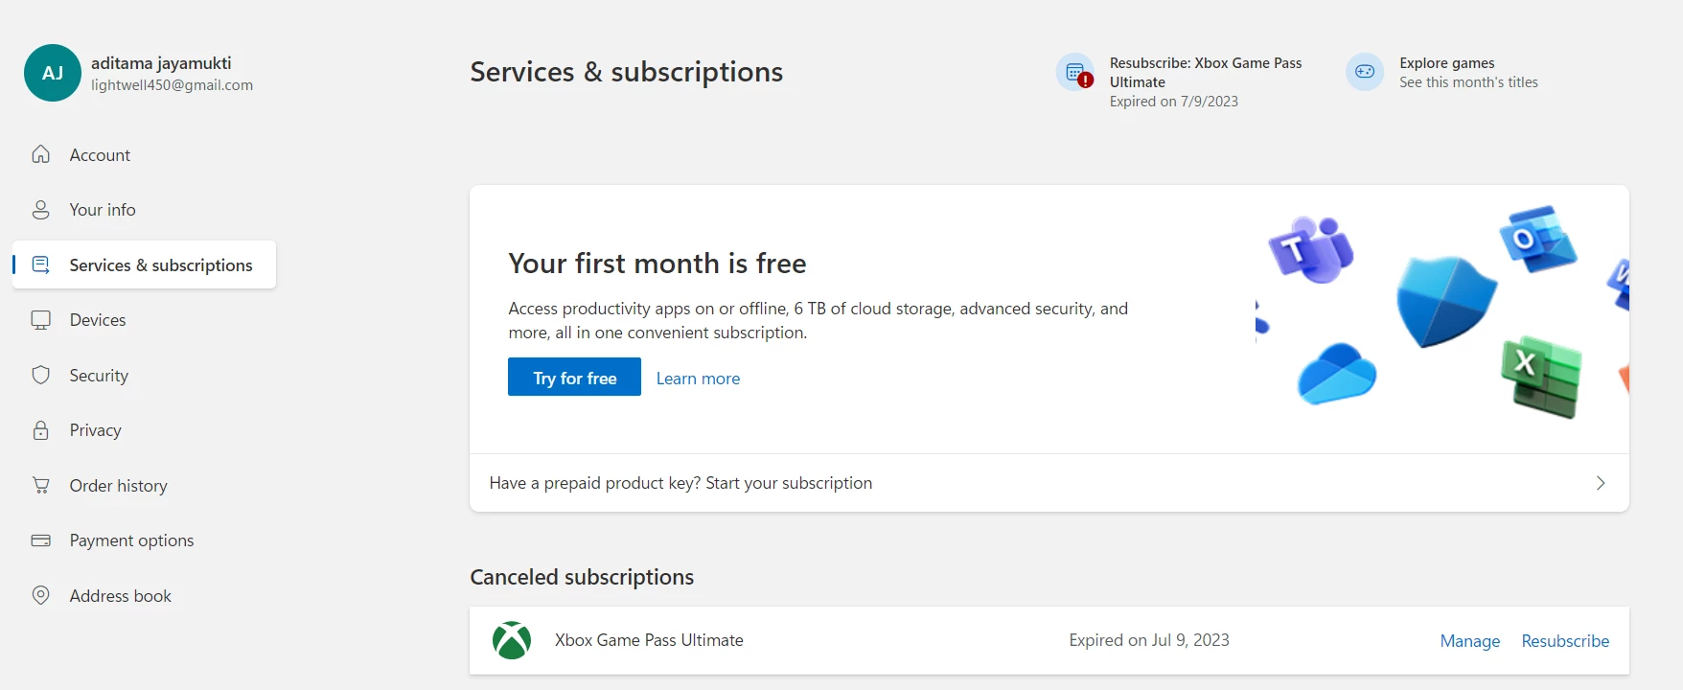This screenshot has height=690, width=1683.
Task: Click the Xbox logo icon
Action: coord(512,640)
